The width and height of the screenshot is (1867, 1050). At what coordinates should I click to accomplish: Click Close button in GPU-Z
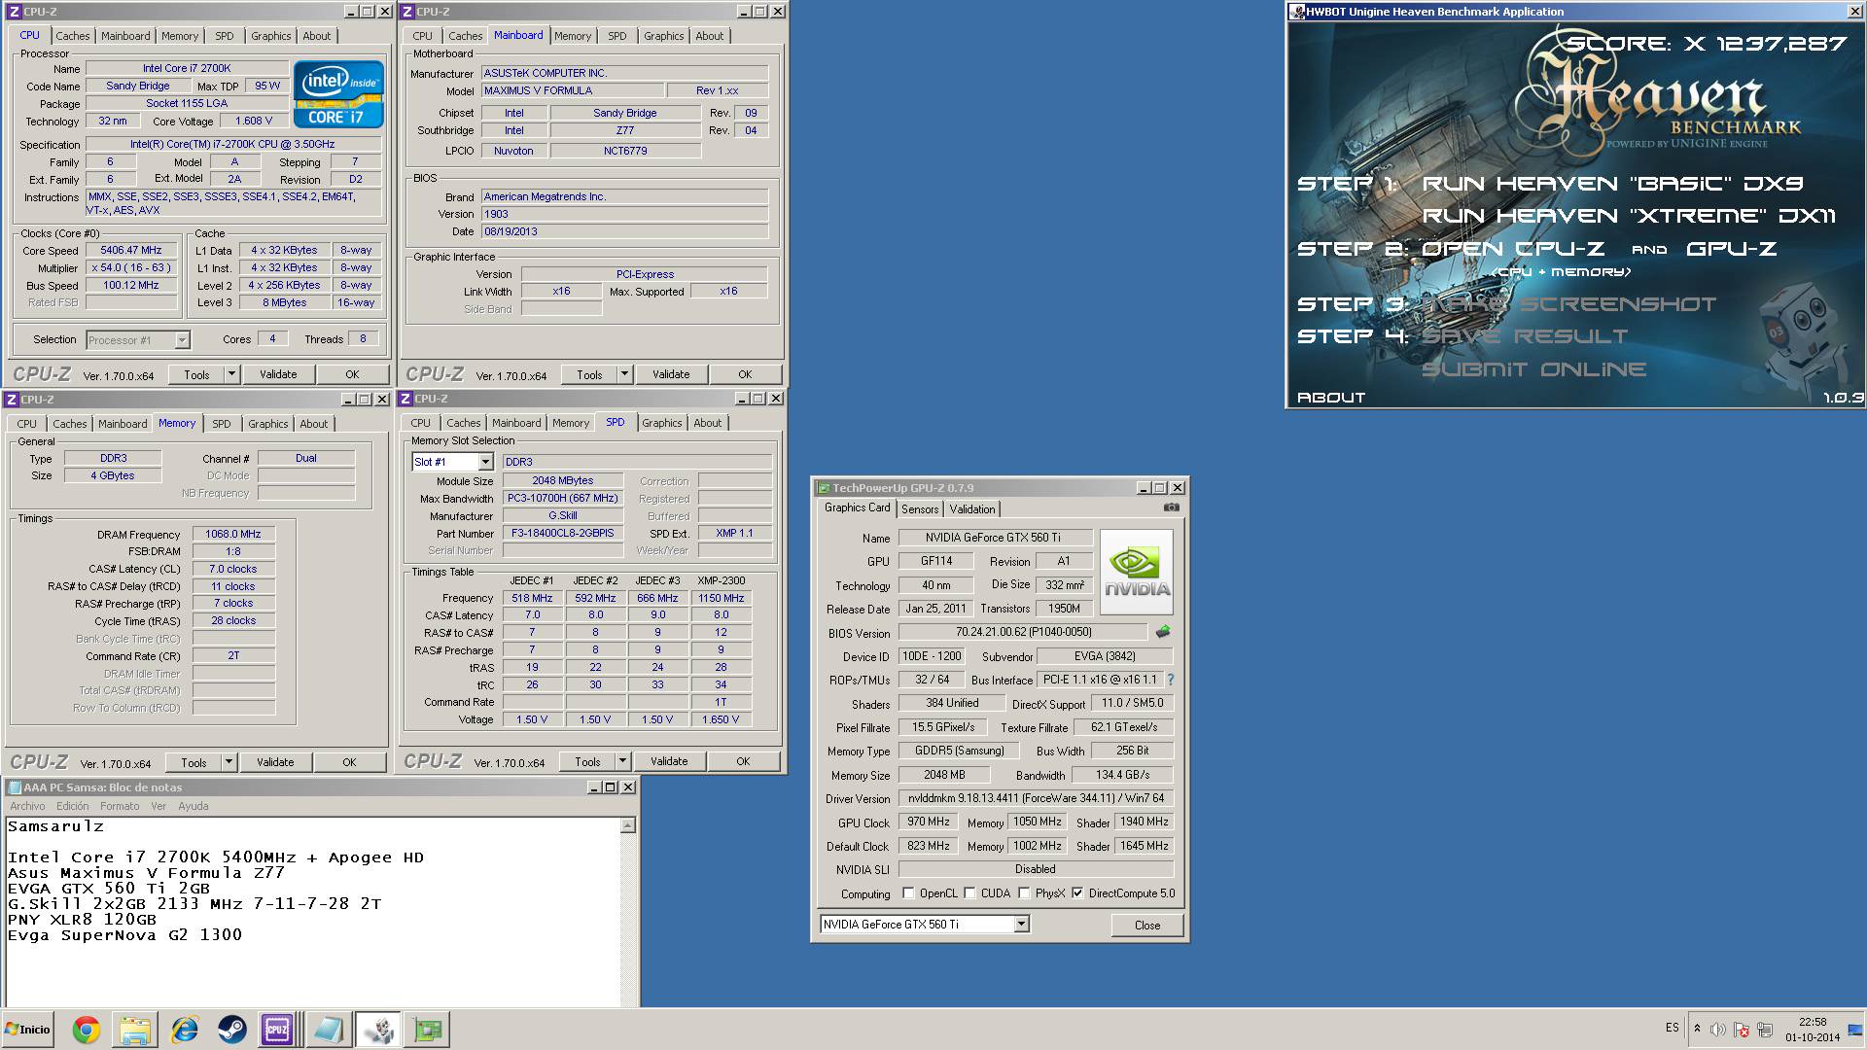click(x=1147, y=925)
